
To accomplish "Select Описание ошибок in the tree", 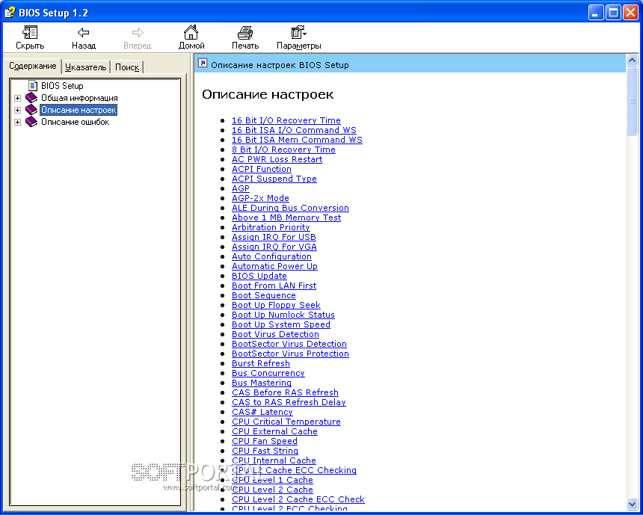I will (75, 122).
